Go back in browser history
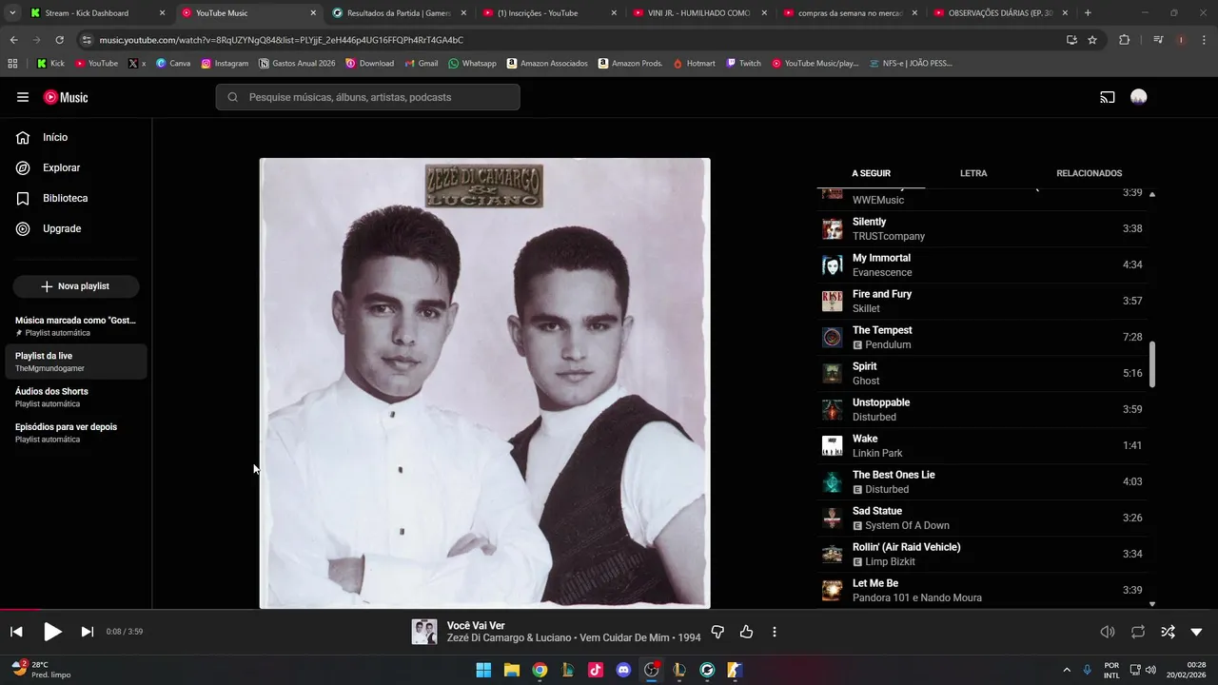The height and width of the screenshot is (685, 1218). coord(13,40)
